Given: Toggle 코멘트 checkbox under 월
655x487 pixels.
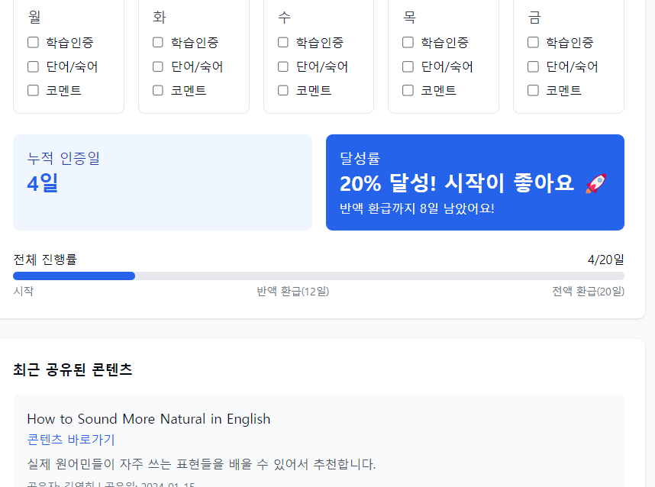Looking at the screenshot, I should click(32, 89).
